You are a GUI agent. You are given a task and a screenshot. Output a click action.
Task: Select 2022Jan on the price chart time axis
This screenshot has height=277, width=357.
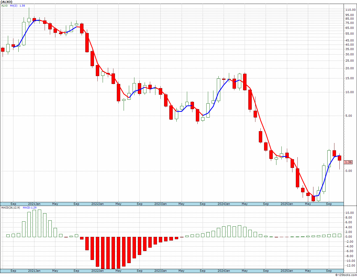click(x=97, y=204)
